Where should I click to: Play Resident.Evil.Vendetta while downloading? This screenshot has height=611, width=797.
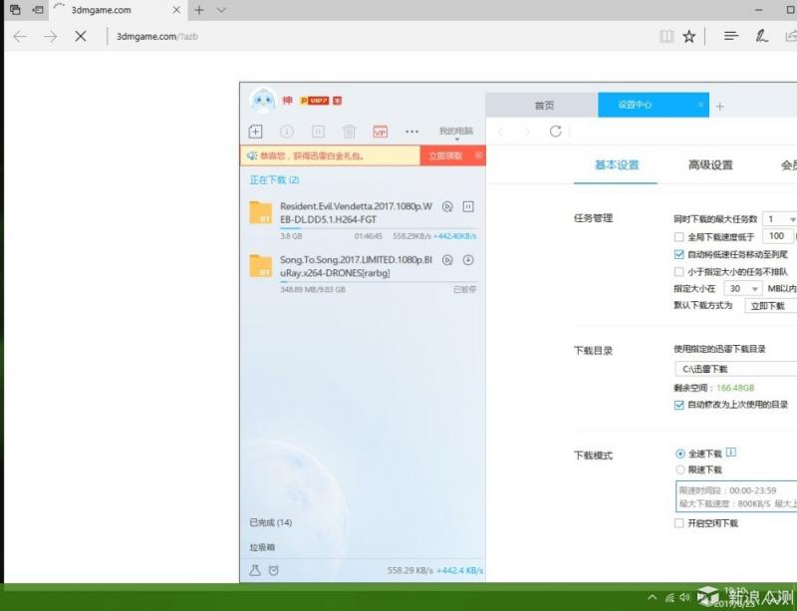point(447,206)
